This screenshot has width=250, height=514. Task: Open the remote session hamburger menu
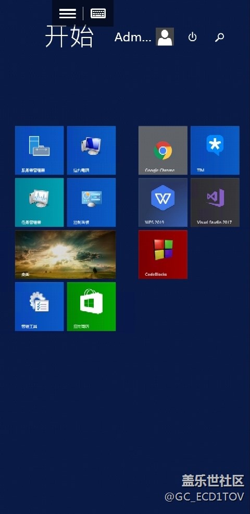coord(68,14)
